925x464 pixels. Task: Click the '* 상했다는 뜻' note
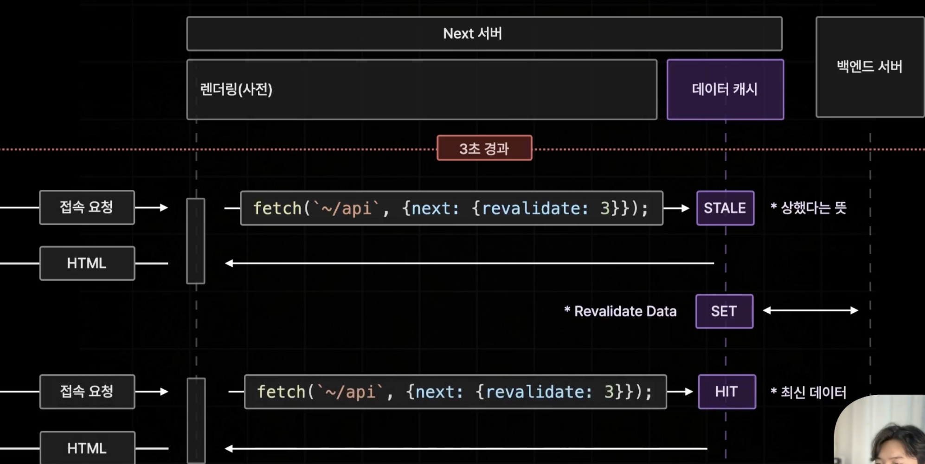pyautogui.click(x=809, y=208)
